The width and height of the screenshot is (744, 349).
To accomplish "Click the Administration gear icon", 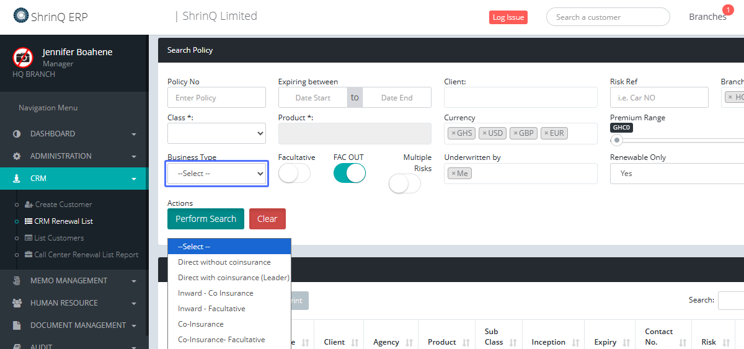I will click(x=17, y=156).
